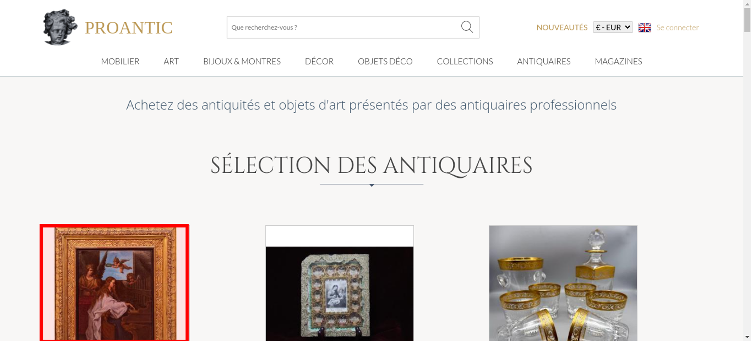Open the gold-rimmed crystal glasses thumbnail
The image size is (751, 341).
[563, 283]
